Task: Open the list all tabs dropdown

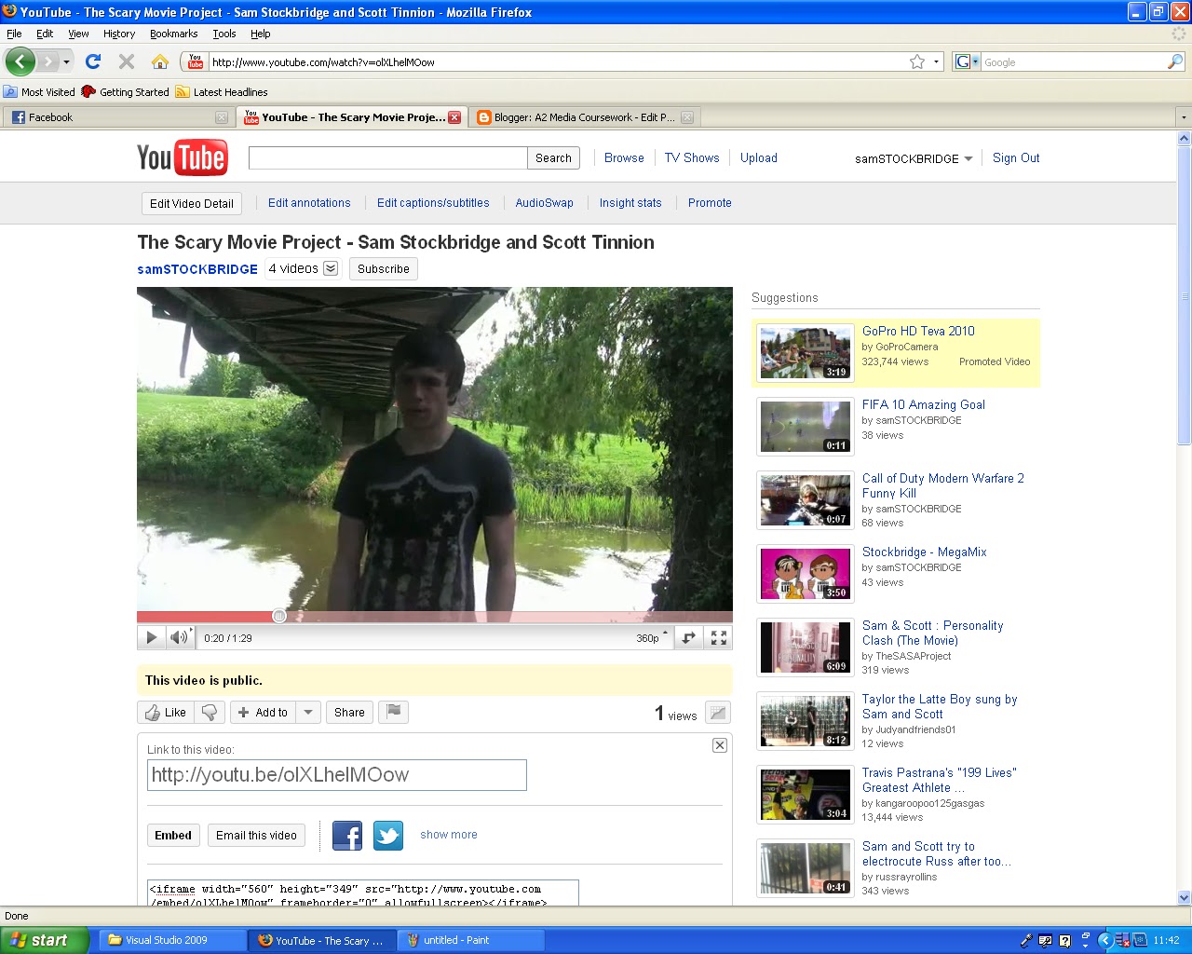Action: point(1184,117)
